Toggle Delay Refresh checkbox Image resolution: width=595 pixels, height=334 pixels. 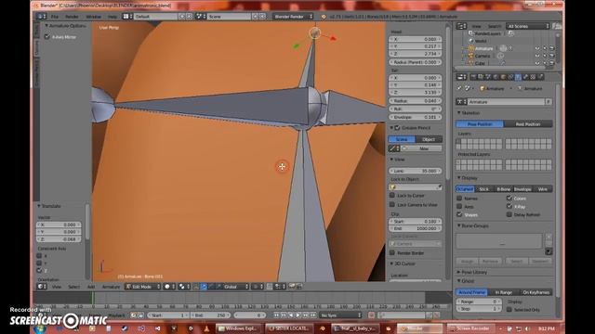click(509, 214)
